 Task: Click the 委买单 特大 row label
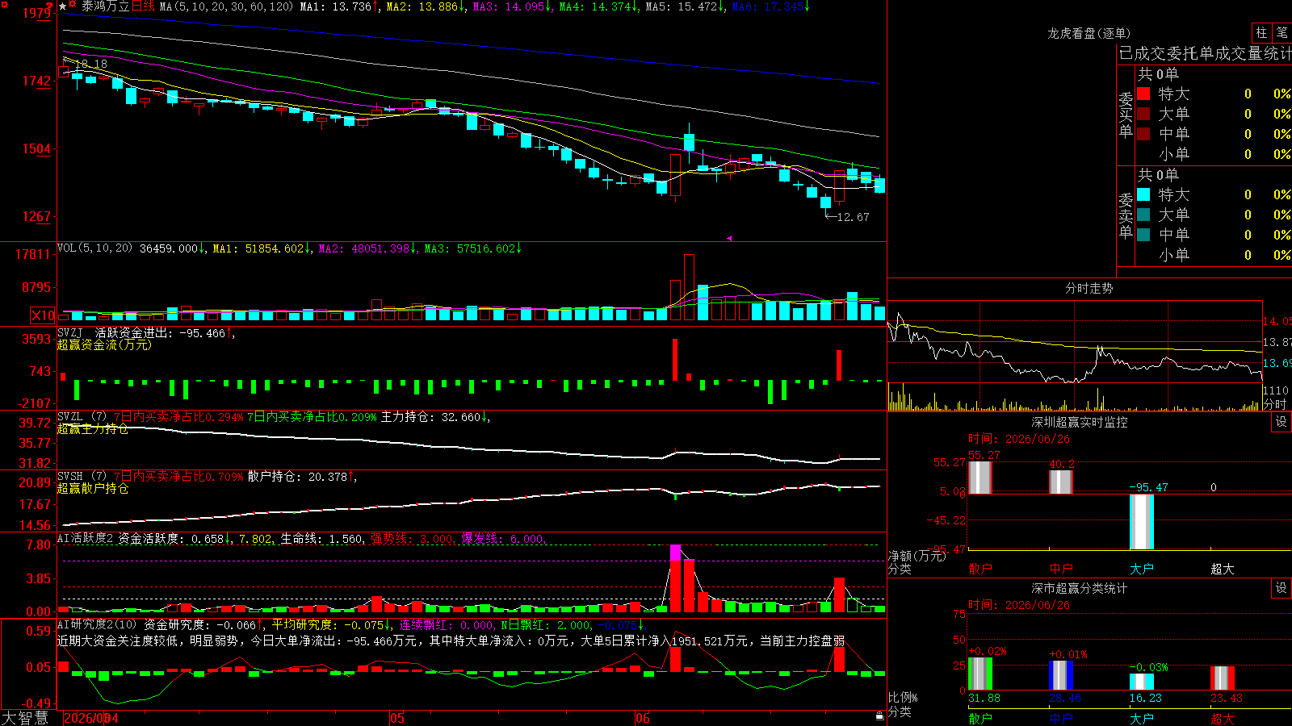(1174, 94)
